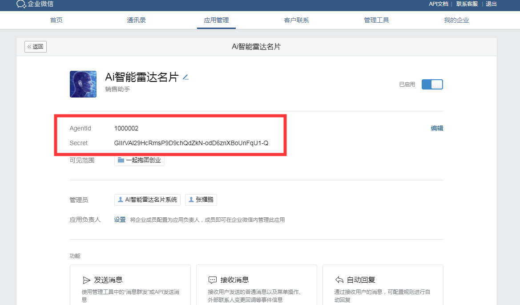Viewport: 520px width, 305px height.
Task: Click the 自动回复 reply arrow icon
Action: [x=339, y=280]
